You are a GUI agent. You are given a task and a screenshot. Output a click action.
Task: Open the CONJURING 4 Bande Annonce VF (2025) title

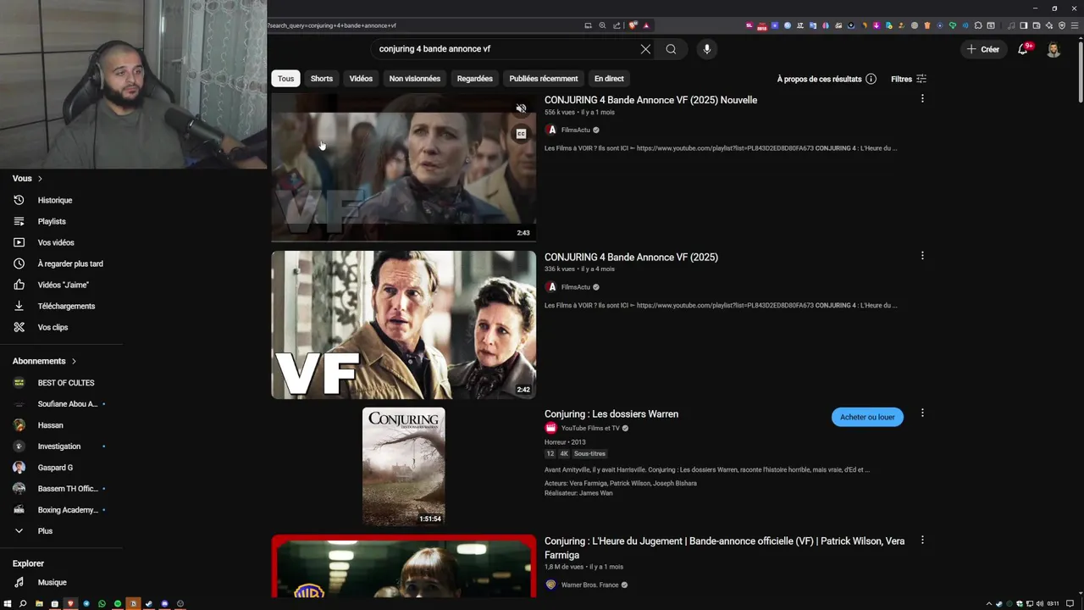pos(631,257)
